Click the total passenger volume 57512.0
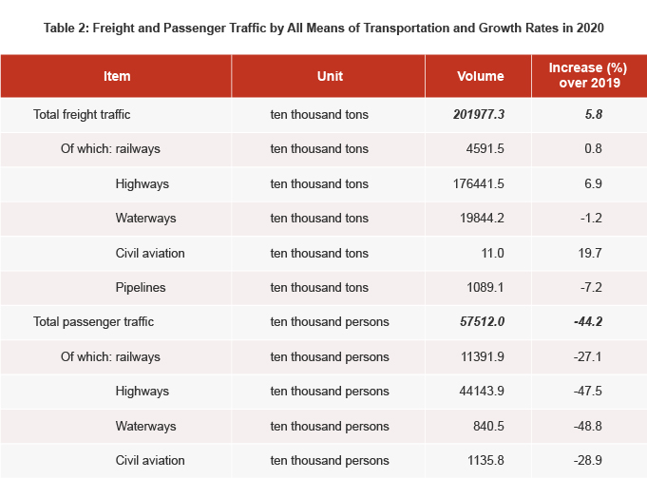 (482, 321)
